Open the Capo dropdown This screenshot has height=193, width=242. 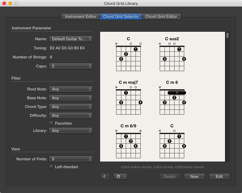pyautogui.click(x=70, y=66)
